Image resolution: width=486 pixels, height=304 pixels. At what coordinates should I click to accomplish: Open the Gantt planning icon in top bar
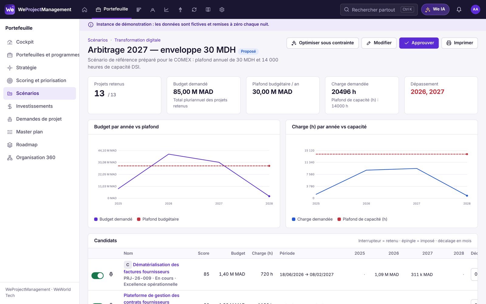click(x=139, y=10)
